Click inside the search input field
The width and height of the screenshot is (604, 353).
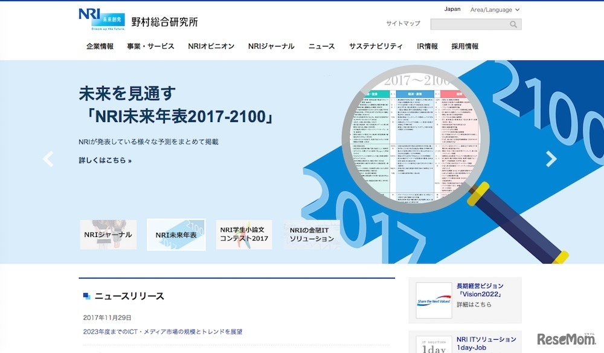pyautogui.click(x=471, y=24)
